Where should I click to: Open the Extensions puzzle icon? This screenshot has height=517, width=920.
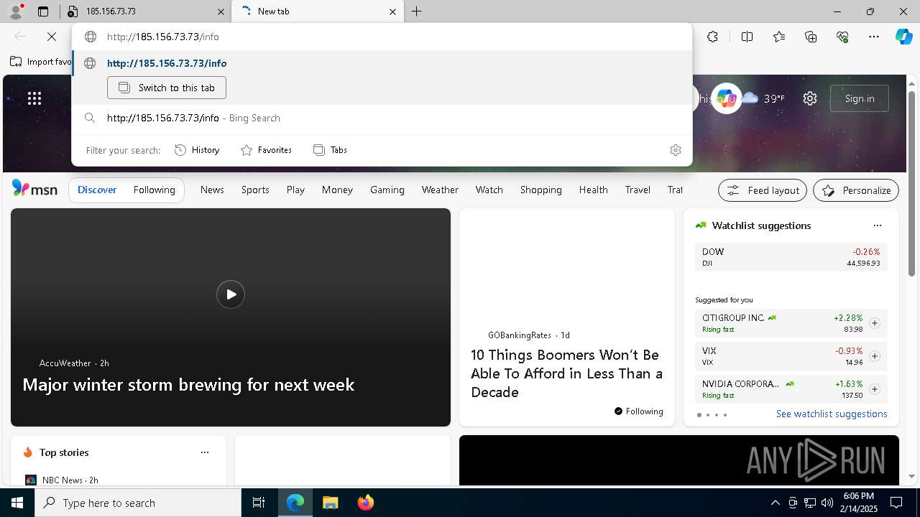[x=712, y=37]
